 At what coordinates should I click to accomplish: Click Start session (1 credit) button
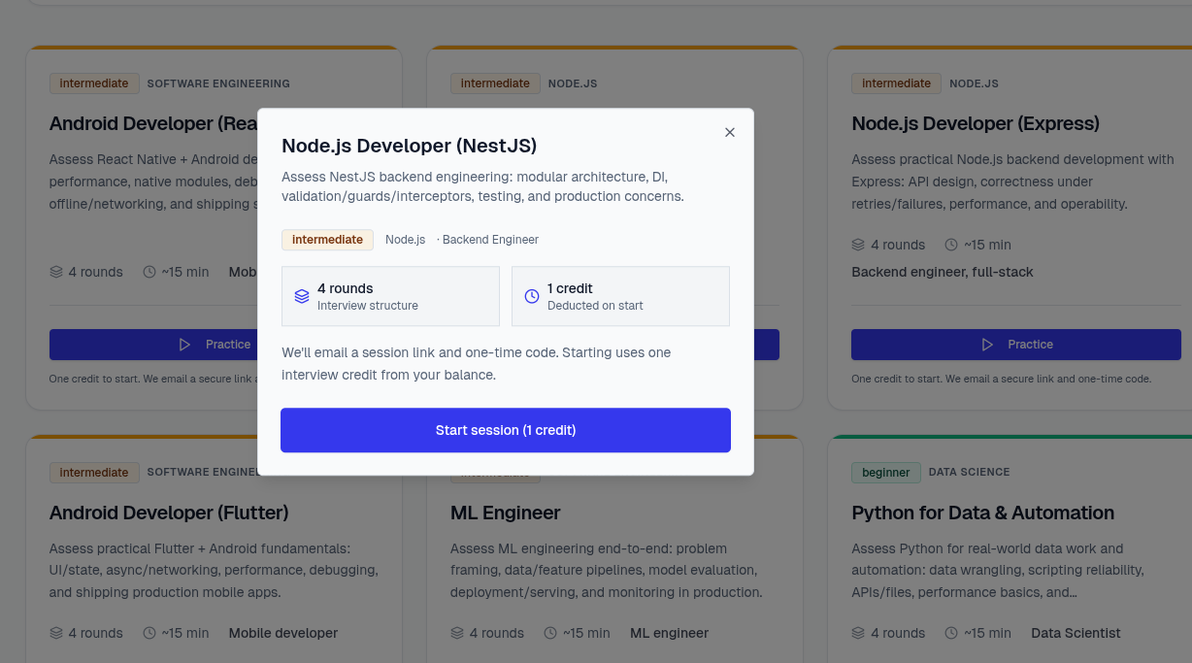pyautogui.click(x=505, y=430)
